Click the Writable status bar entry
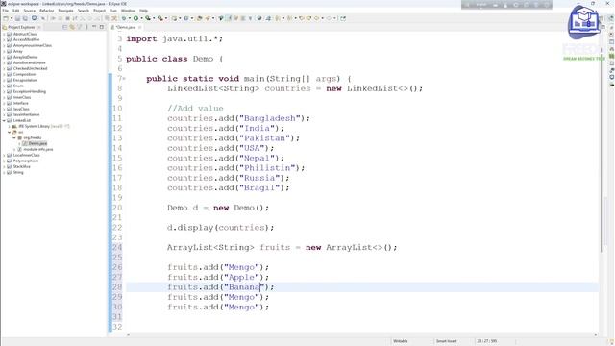 click(401, 341)
